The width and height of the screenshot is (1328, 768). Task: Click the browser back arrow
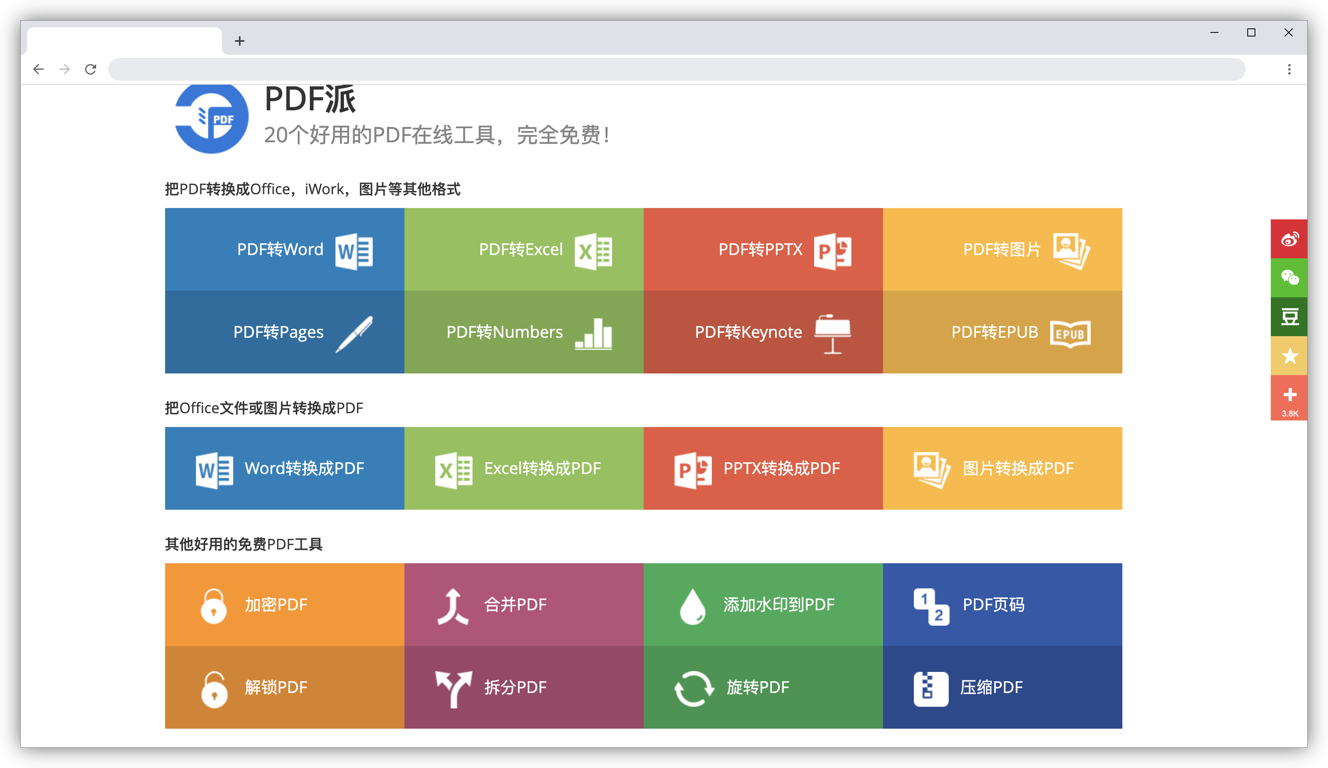[x=39, y=69]
